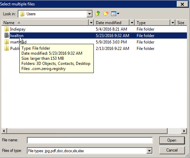Click the lwalton folder icon

tap(6, 35)
